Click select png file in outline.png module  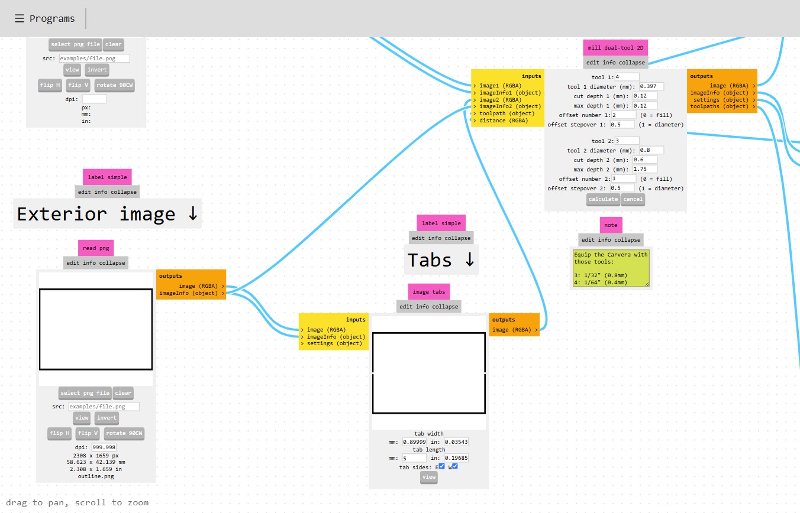click(85, 393)
